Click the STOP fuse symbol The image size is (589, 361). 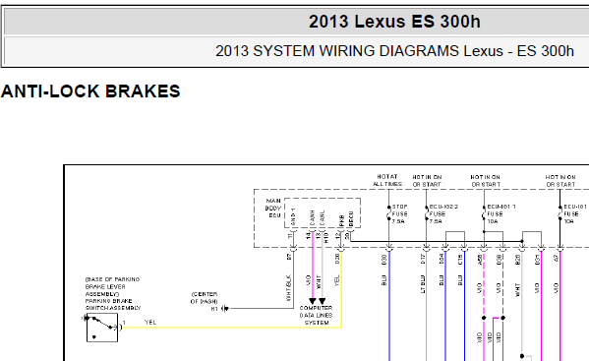tap(388, 213)
